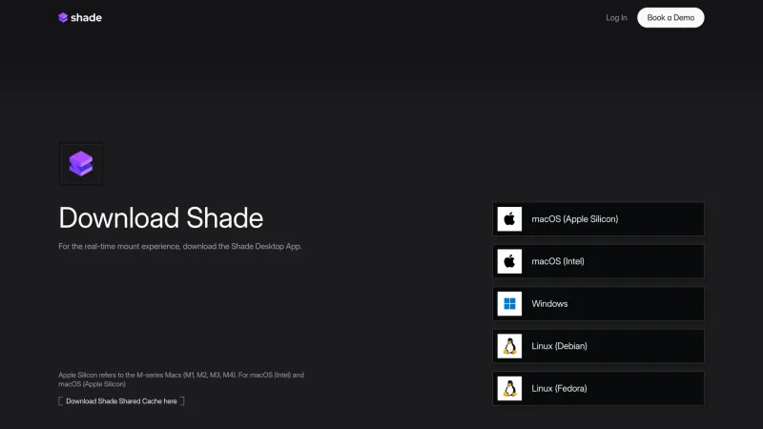Download Linux (Debian) package
This screenshot has width=763, height=429.
point(598,346)
